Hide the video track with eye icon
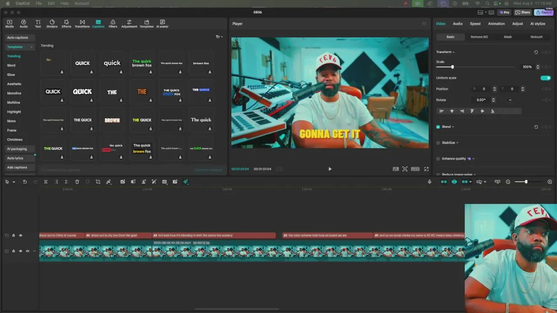This screenshot has height=313, width=557. (20, 251)
